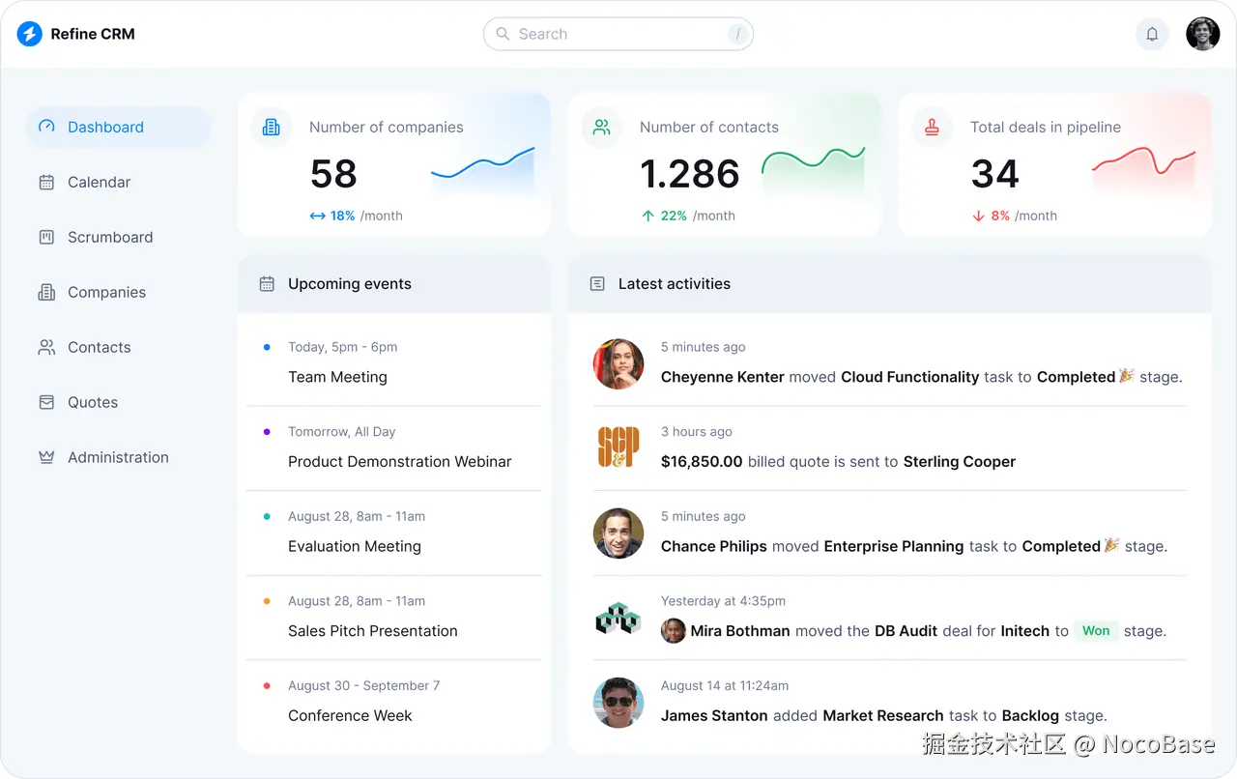Click the 58 companies count
The width and height of the screenshot is (1237, 779).
333,174
